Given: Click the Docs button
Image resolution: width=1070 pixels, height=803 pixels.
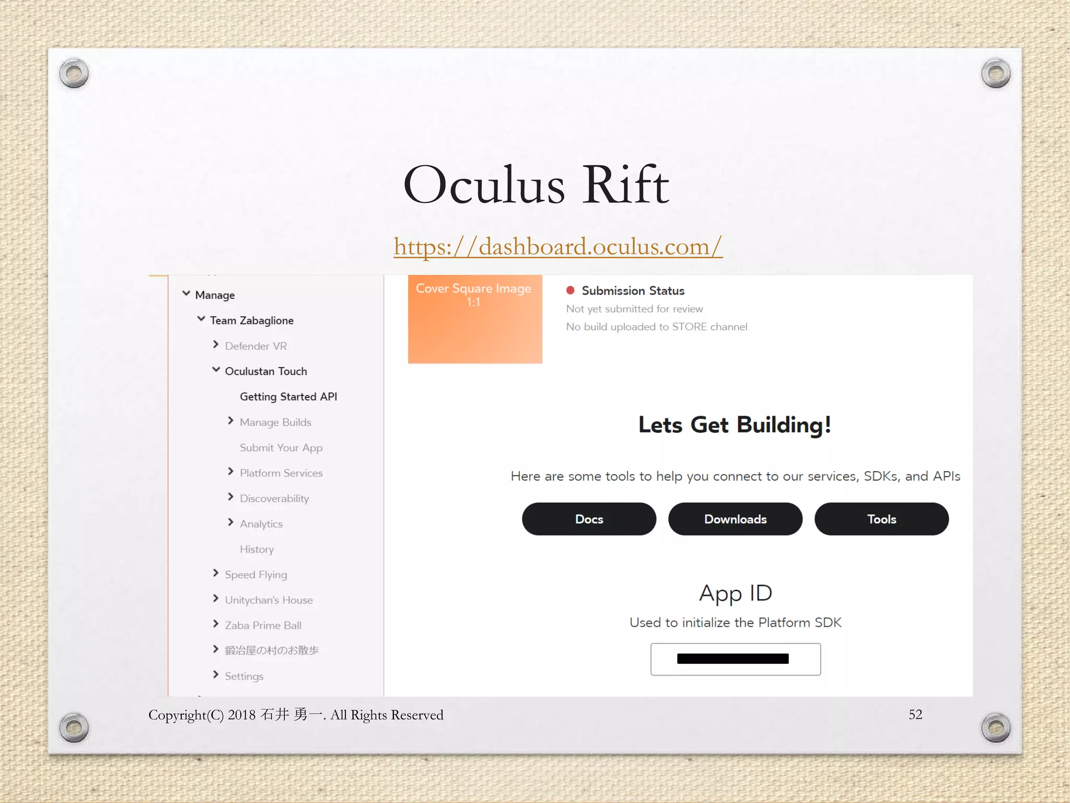Looking at the screenshot, I should click(589, 519).
